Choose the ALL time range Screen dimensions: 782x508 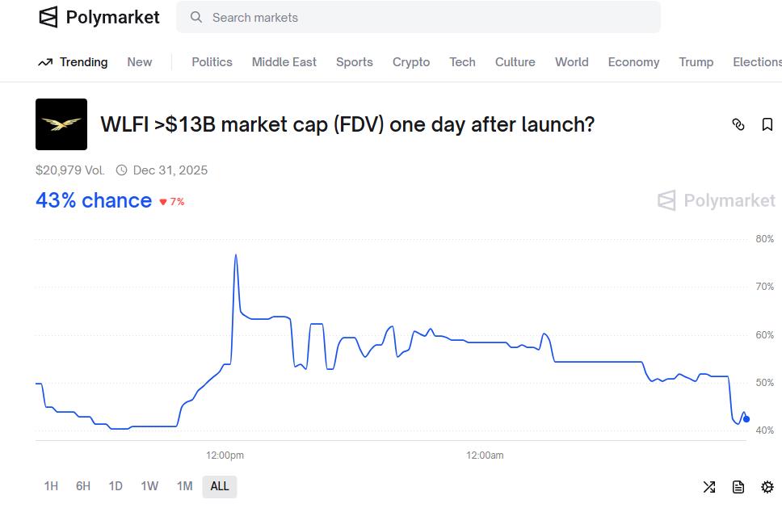pyautogui.click(x=220, y=486)
